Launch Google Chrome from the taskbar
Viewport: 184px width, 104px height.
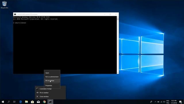point(44,102)
